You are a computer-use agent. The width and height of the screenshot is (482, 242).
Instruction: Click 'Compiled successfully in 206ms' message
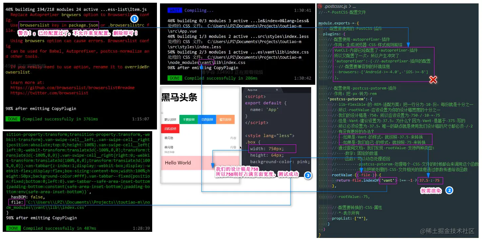[x=221, y=78]
